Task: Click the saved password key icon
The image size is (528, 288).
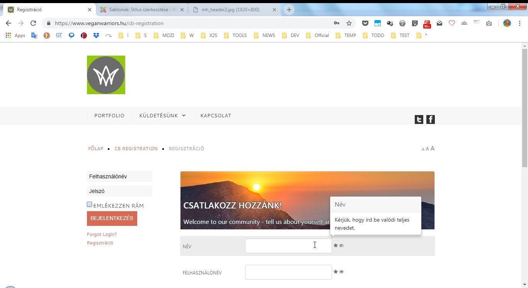Action: [x=337, y=23]
